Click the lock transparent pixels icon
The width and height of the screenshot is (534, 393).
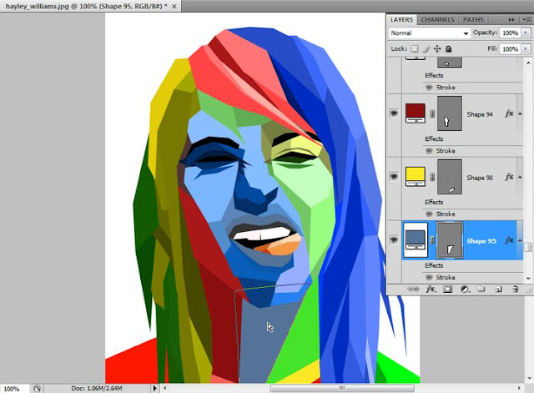tap(414, 48)
